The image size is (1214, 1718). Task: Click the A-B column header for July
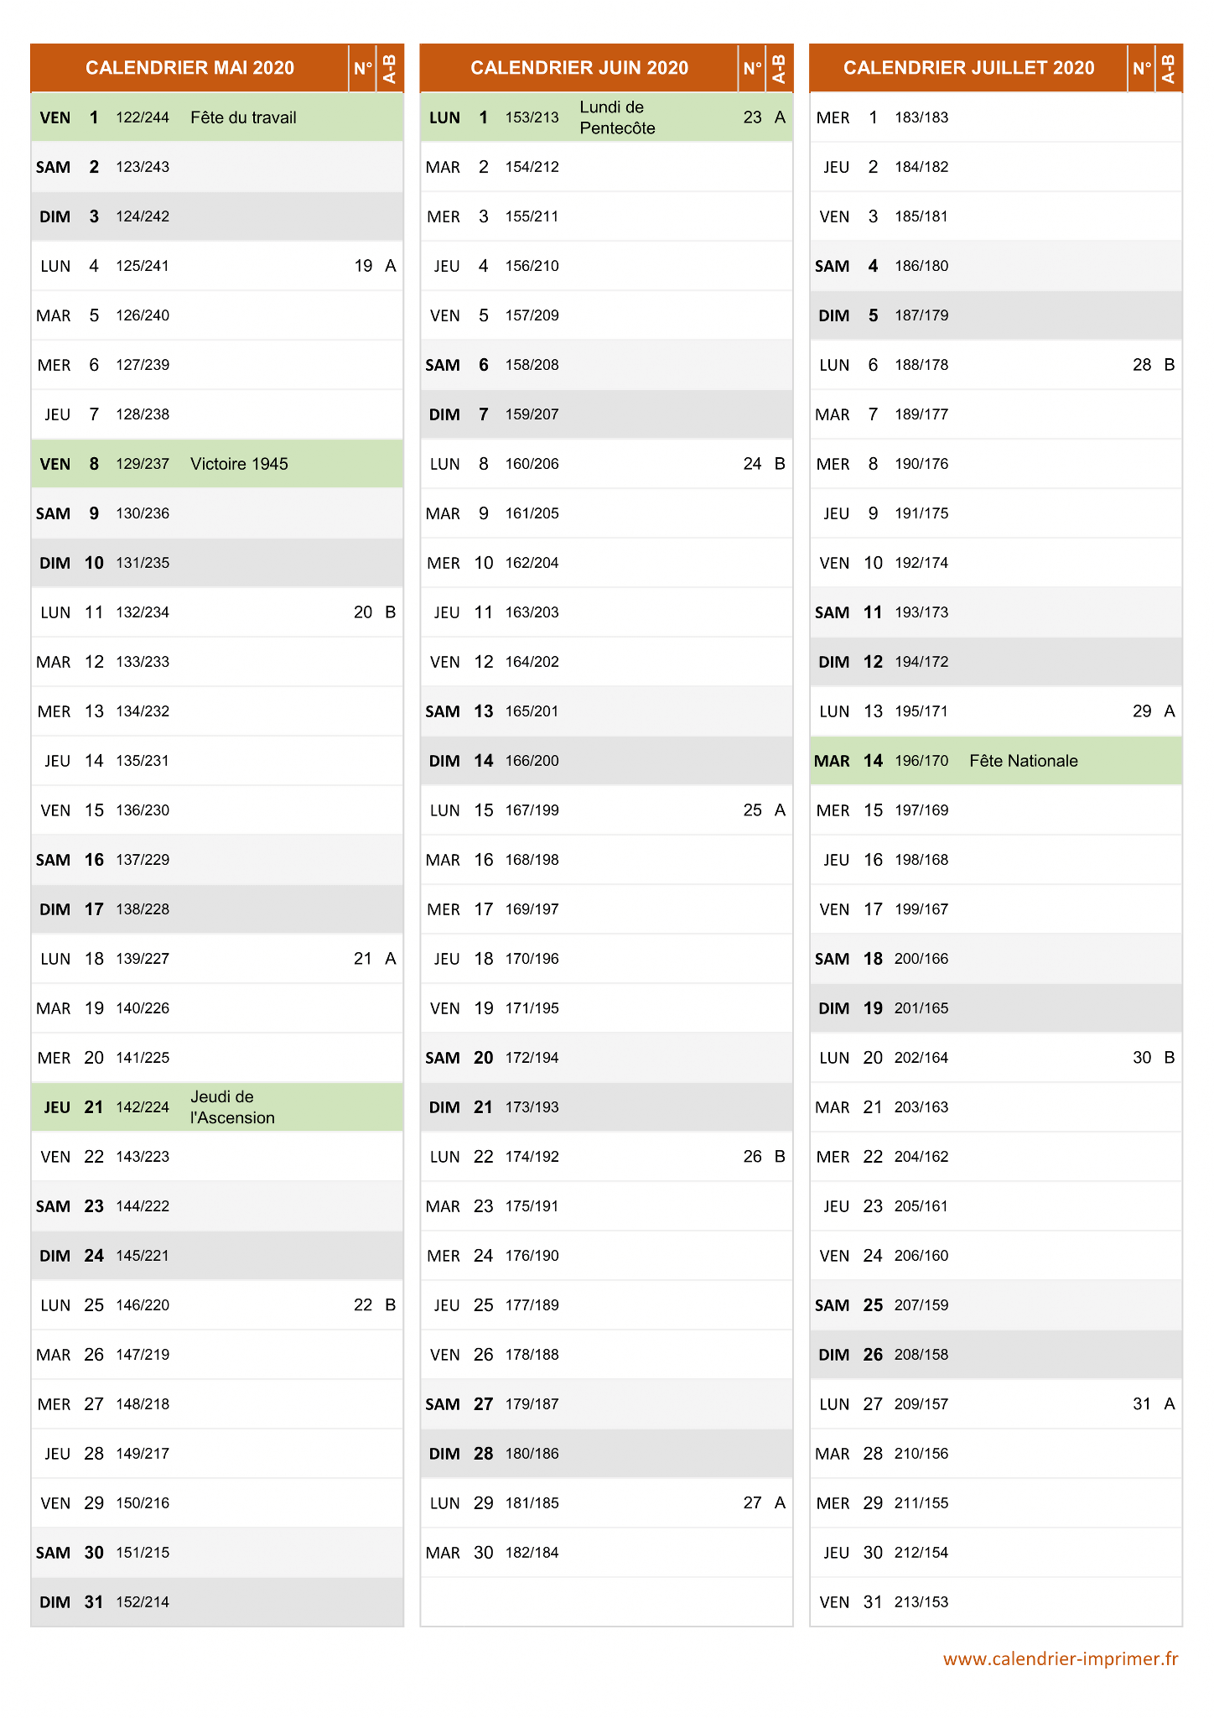coord(1169,68)
